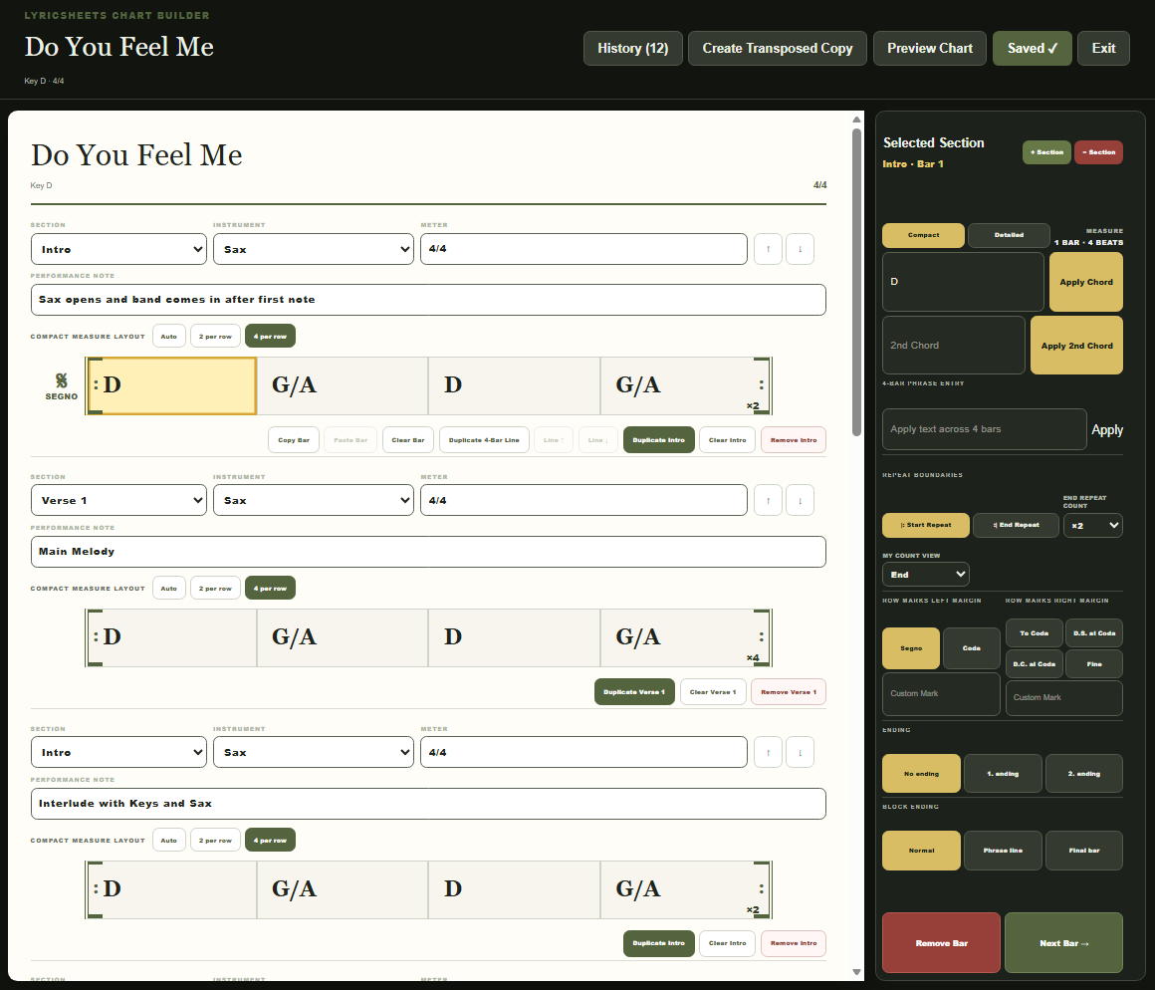Click chart vertical scrollbar thumb
Viewport: 1155px width, 990px height.
pos(856,282)
